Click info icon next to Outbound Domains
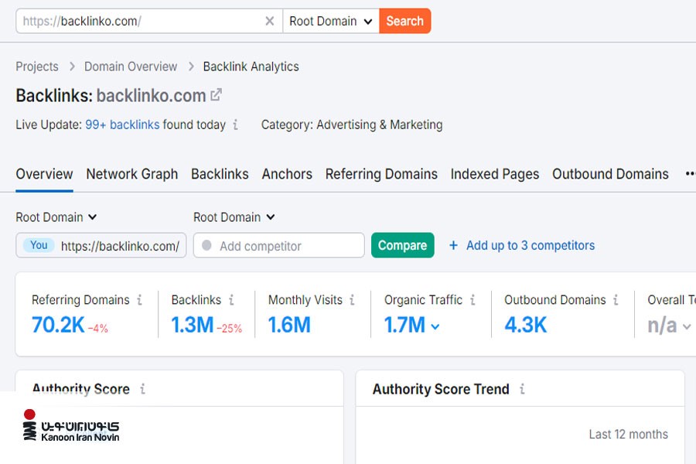The width and height of the screenshot is (696, 464). coord(616,300)
